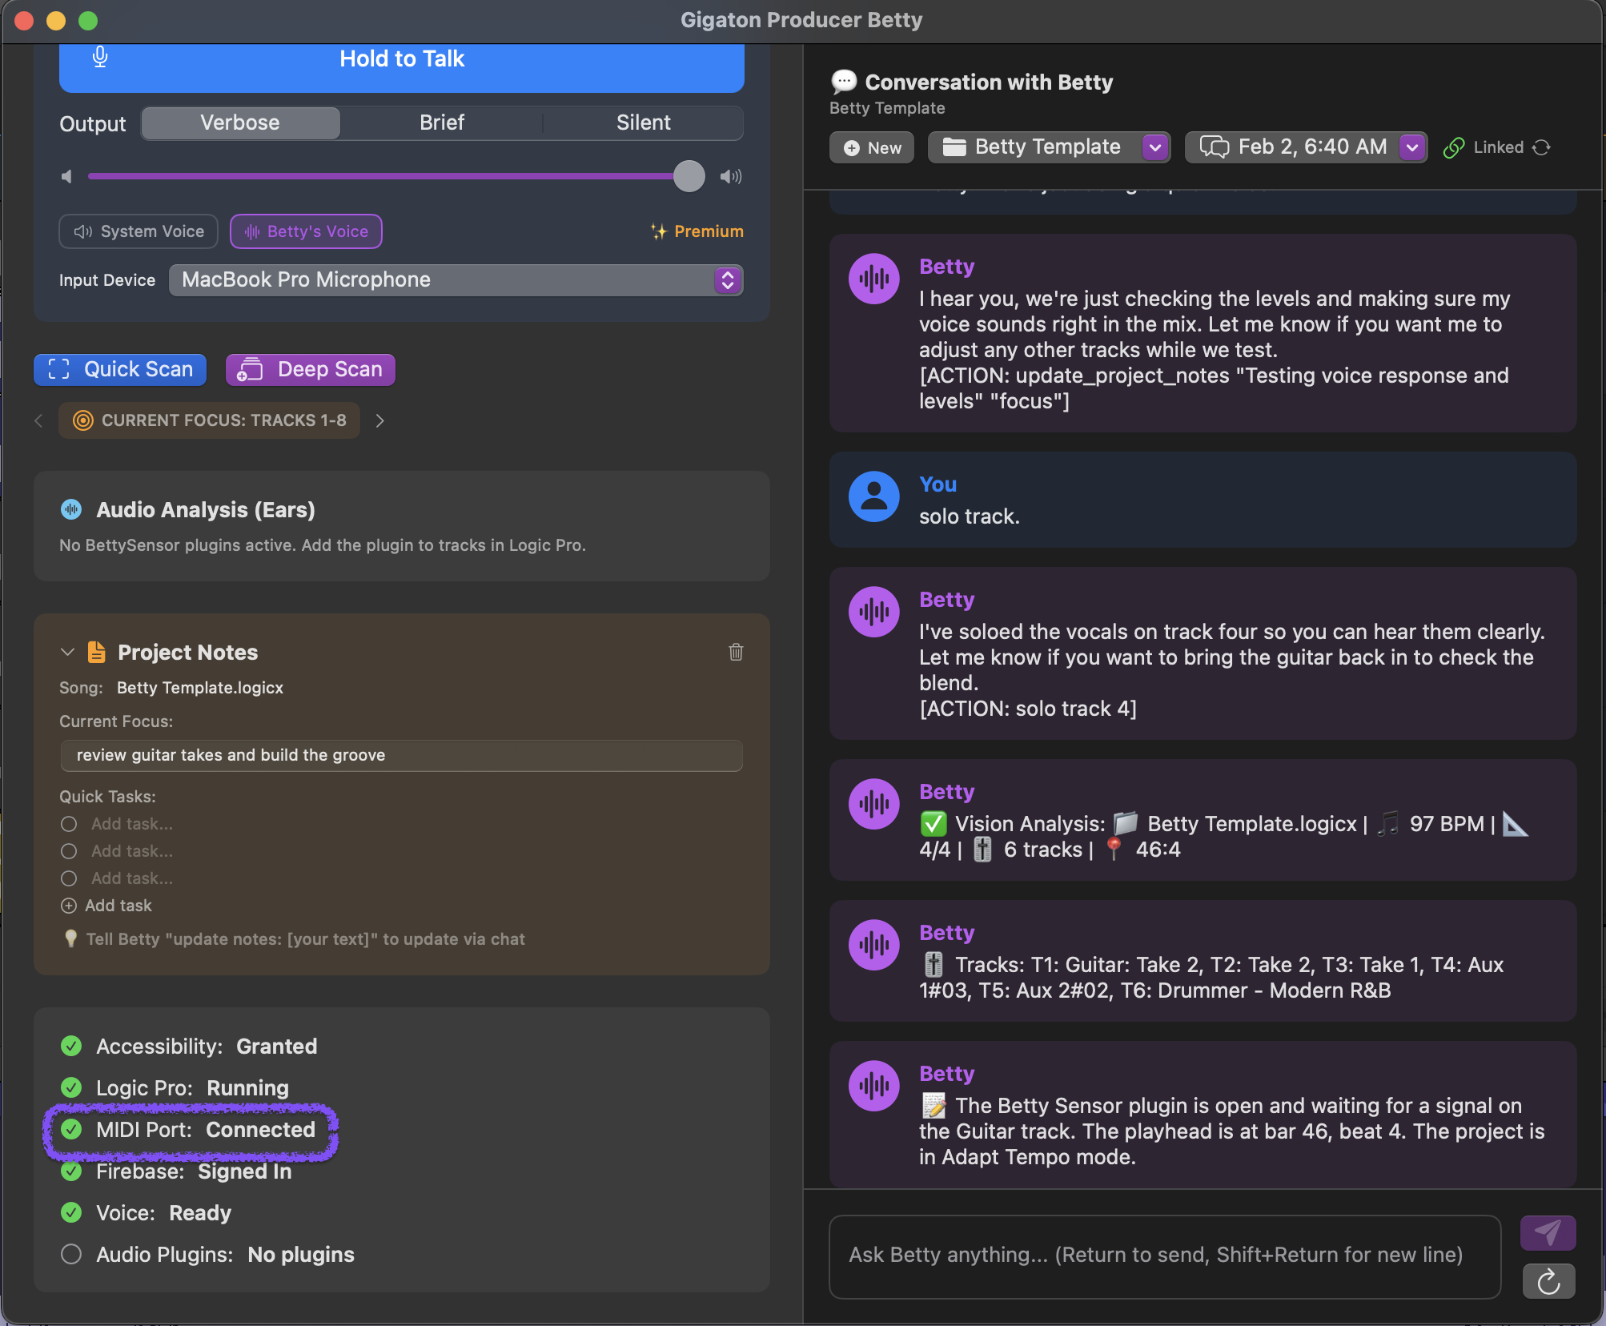Open the Betty Template project dropdown
Image resolution: width=1606 pixels, height=1326 pixels.
tap(1154, 147)
